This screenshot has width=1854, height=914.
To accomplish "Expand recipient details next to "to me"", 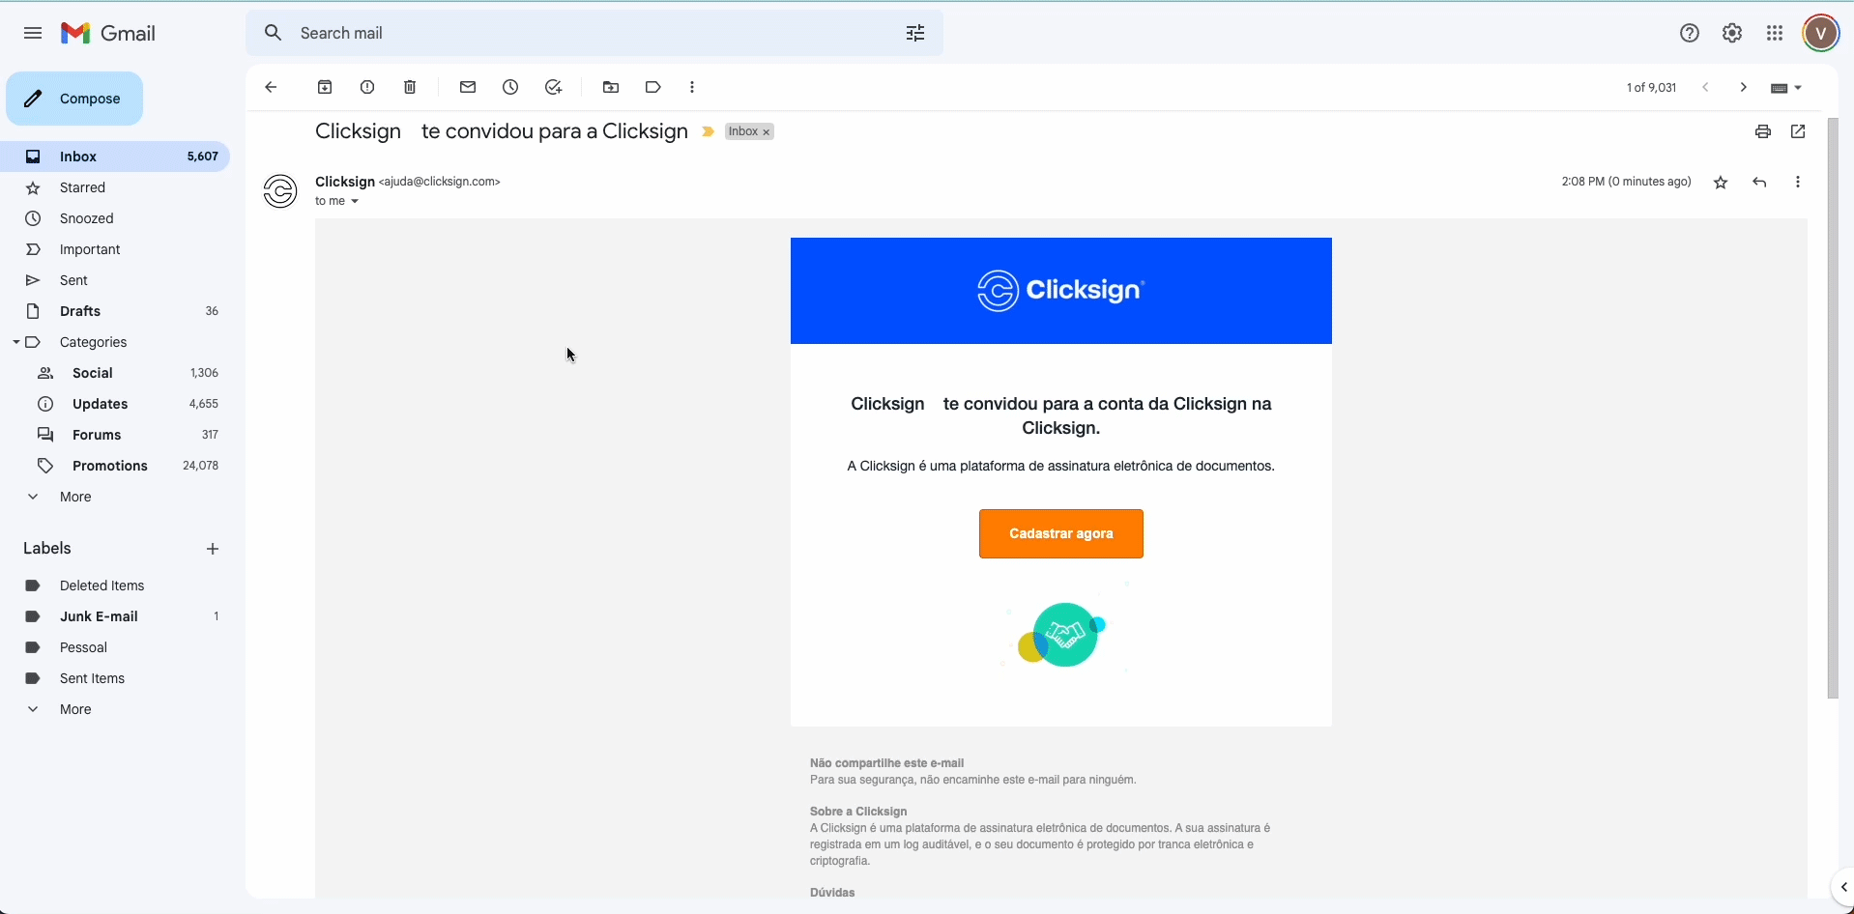I will tap(355, 202).
